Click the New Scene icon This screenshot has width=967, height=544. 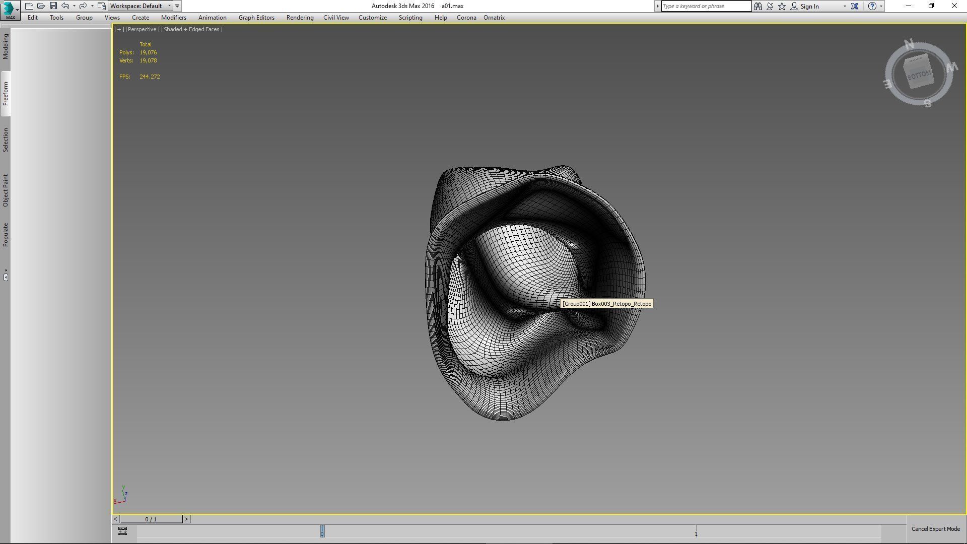pyautogui.click(x=29, y=6)
